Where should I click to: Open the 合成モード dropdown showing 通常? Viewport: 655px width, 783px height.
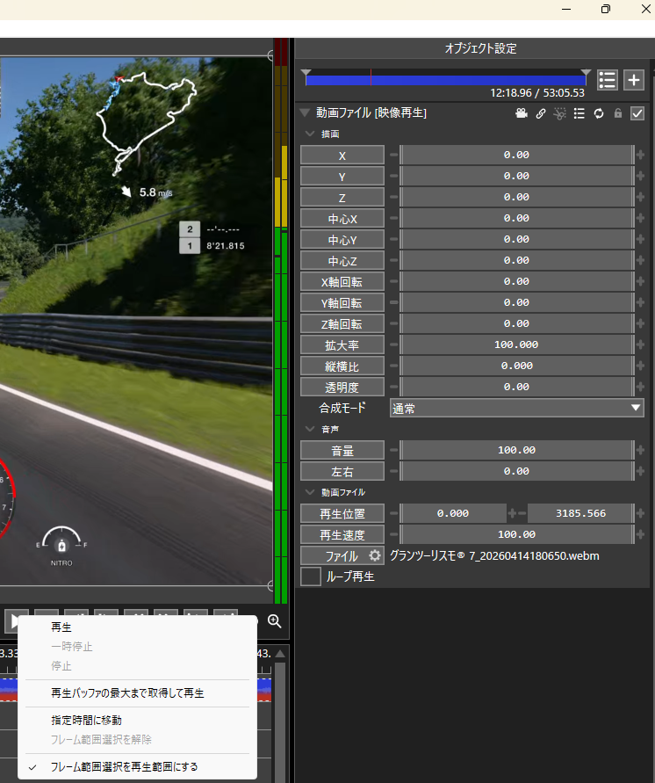click(x=516, y=408)
